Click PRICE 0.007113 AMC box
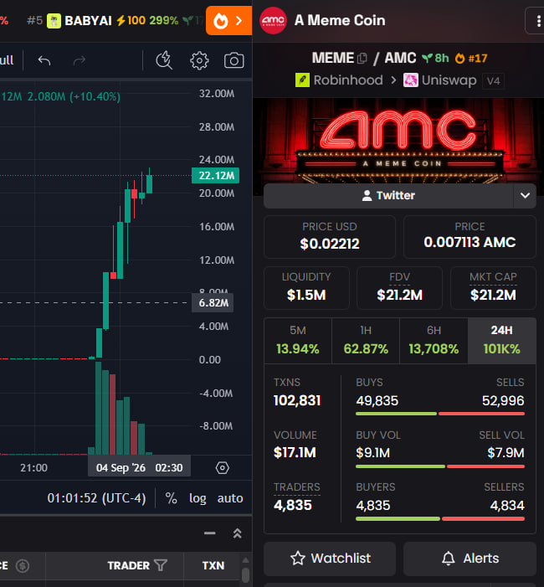The image size is (544, 587). click(470, 237)
